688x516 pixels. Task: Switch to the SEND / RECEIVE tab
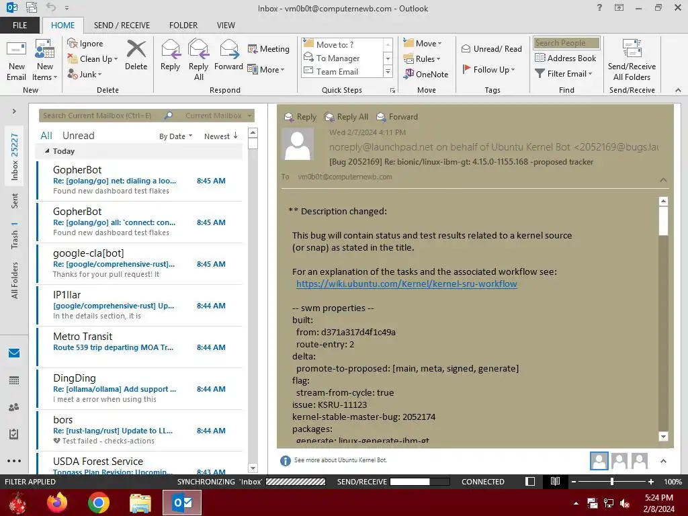[122, 26]
